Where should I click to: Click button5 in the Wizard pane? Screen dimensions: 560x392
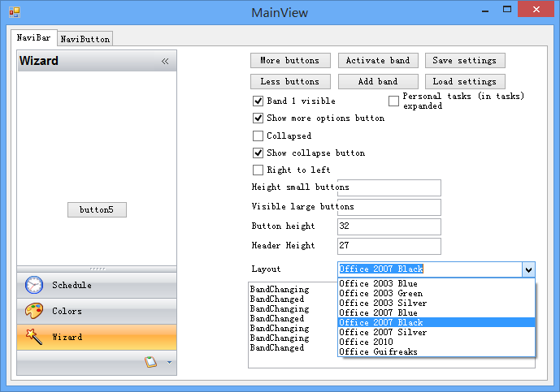point(98,209)
